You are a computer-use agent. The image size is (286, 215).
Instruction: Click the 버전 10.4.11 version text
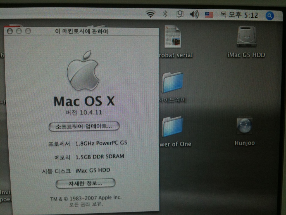(x=83, y=113)
